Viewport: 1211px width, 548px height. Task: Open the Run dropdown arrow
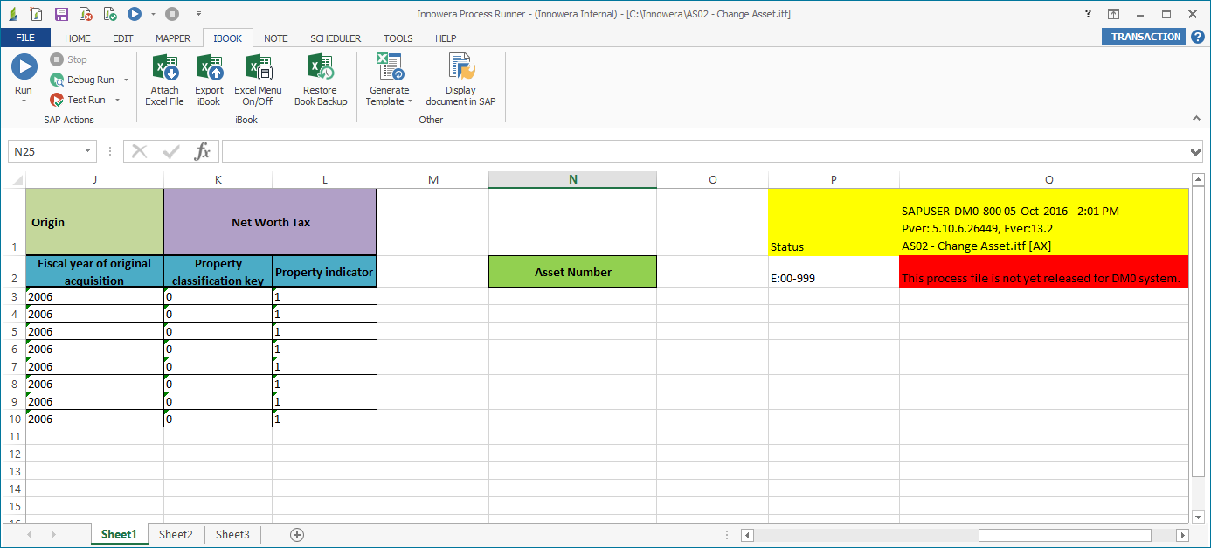click(x=24, y=99)
